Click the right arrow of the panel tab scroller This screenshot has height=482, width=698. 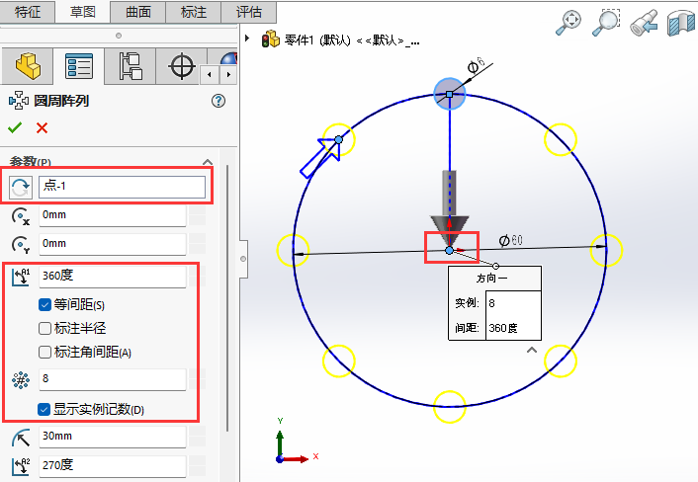click(228, 75)
